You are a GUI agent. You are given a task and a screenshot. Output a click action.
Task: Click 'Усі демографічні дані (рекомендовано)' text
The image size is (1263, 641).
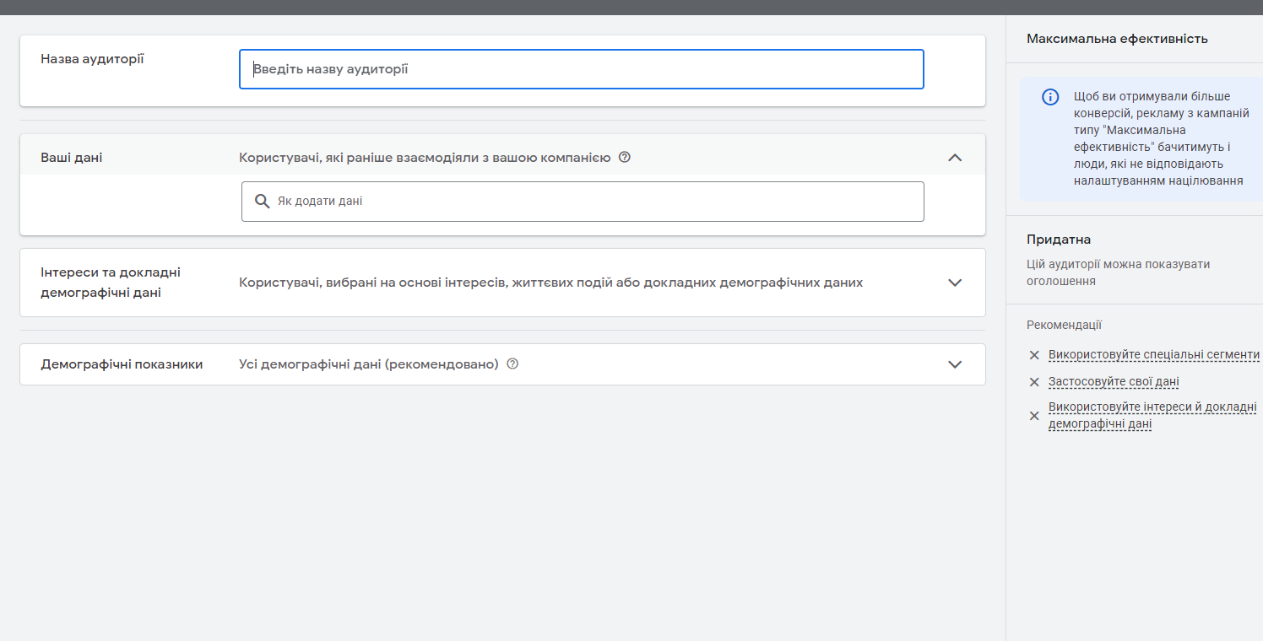coord(369,364)
